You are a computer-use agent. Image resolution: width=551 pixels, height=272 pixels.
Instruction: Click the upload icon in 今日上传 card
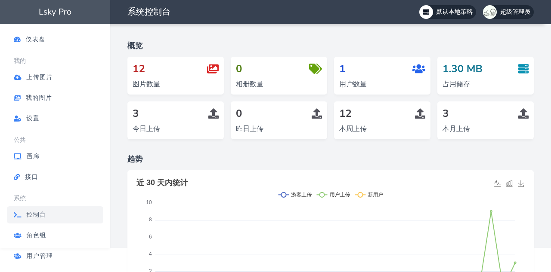pyautogui.click(x=214, y=113)
